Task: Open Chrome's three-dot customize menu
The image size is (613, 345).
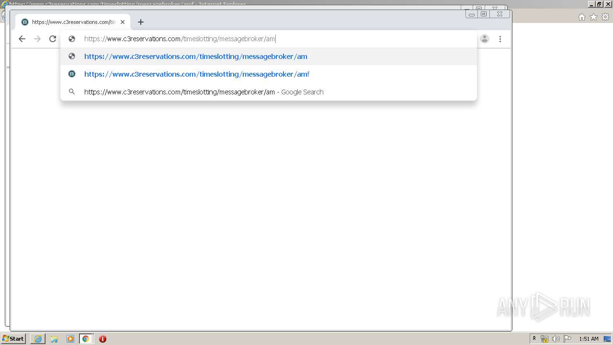Action: [500, 39]
